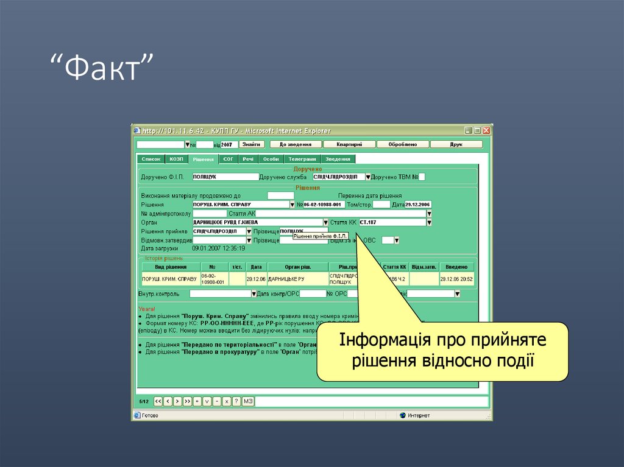Switch to the СОГ tab

tap(229, 159)
